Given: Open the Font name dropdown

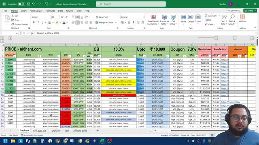Looking at the screenshot, I should [50, 17].
